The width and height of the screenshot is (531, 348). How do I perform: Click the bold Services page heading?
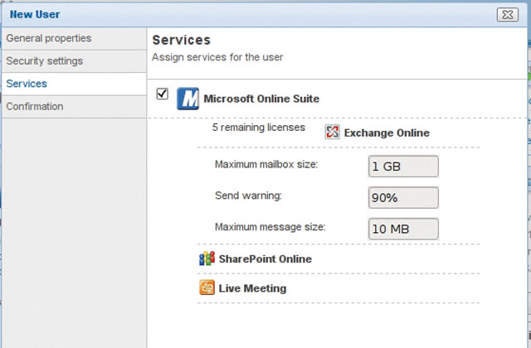[181, 41]
